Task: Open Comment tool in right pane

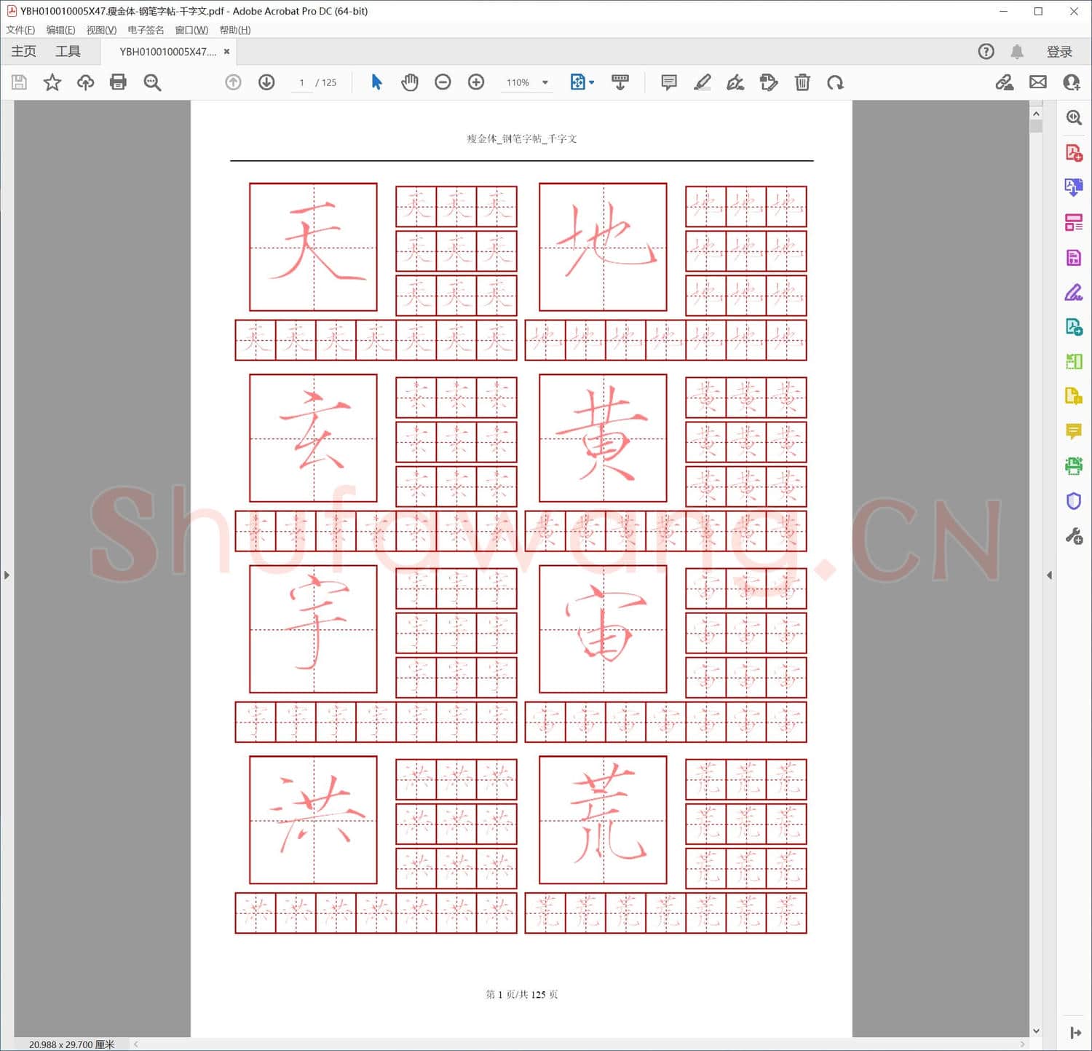Action: pos(1074,431)
